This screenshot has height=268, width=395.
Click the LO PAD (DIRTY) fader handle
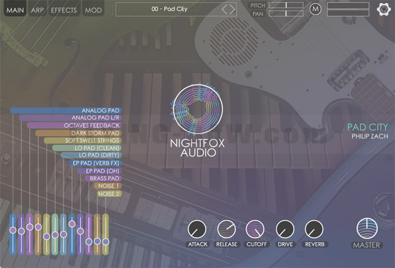coord(64,234)
